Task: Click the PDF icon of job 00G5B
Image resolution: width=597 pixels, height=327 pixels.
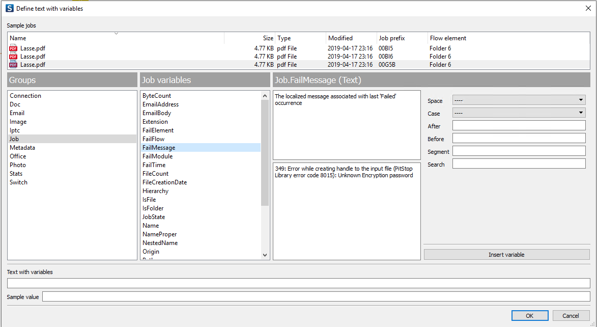Action: click(13, 65)
